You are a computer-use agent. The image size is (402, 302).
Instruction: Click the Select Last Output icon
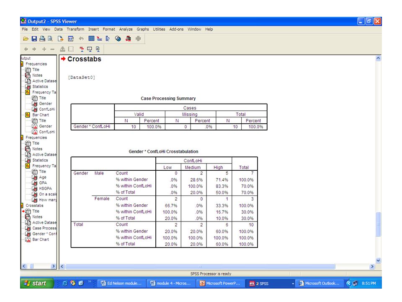tap(128, 39)
